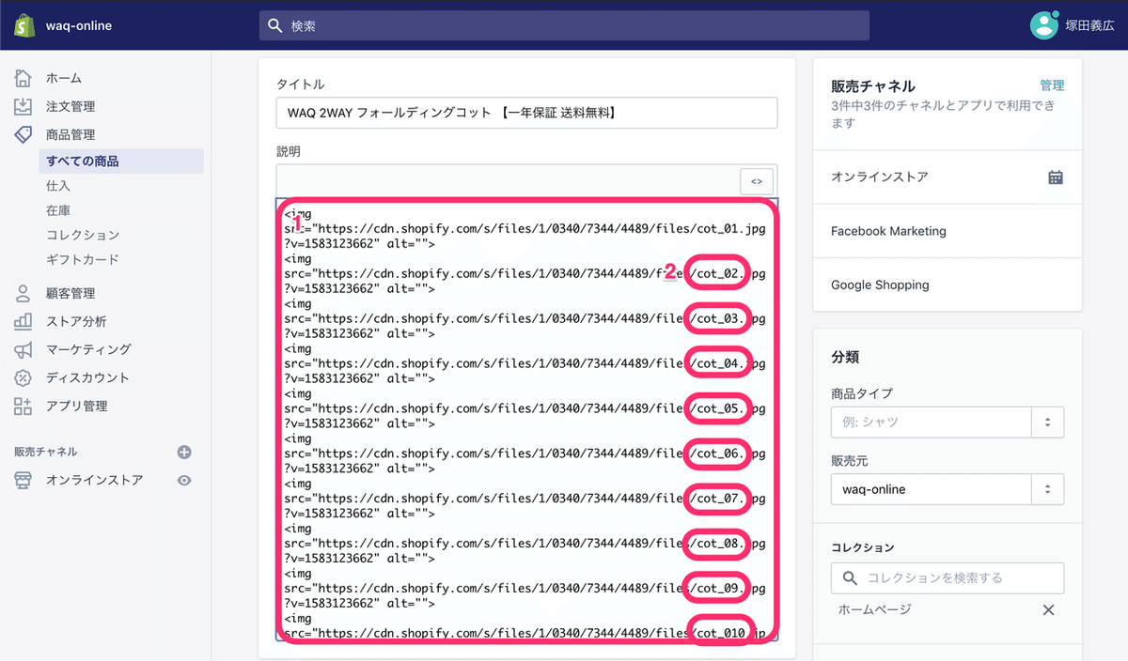Click the アプリ管理 grid icon
The image size is (1128, 661).
click(x=23, y=406)
